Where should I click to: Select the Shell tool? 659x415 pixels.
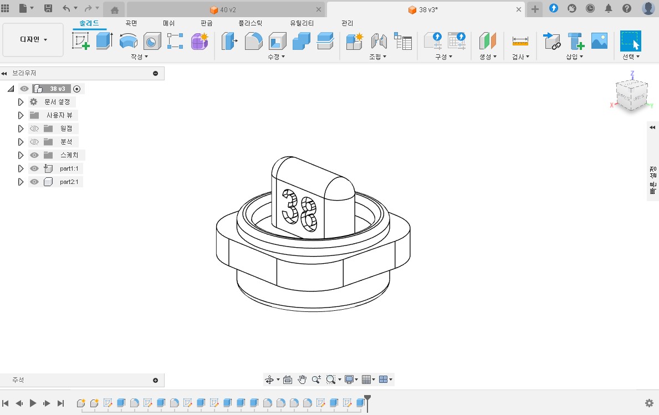point(277,41)
